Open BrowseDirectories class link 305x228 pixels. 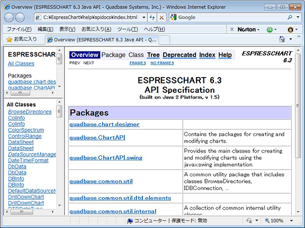pos(30,112)
